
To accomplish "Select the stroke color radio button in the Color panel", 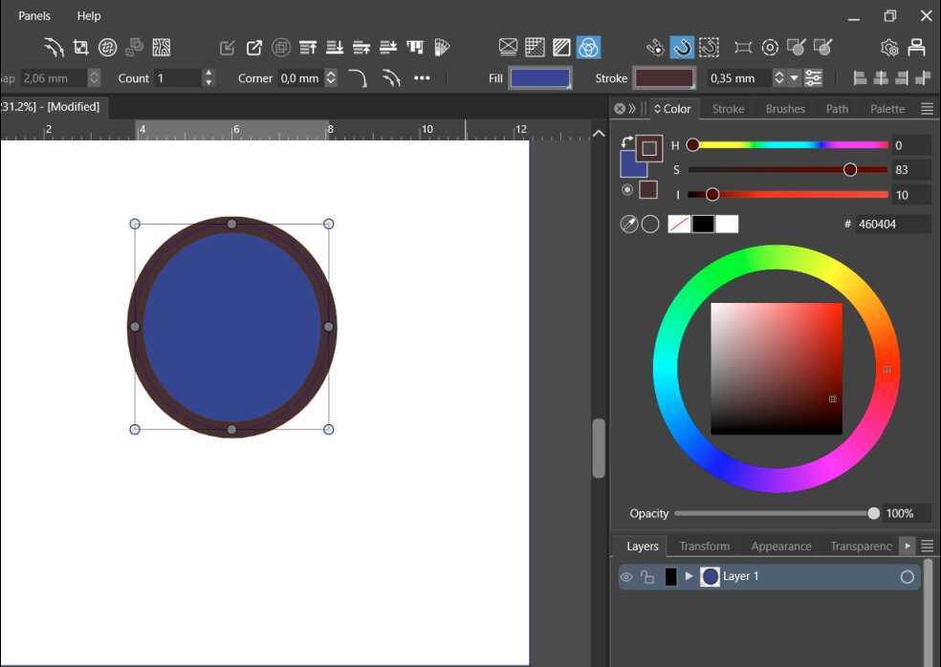I will pos(628,189).
